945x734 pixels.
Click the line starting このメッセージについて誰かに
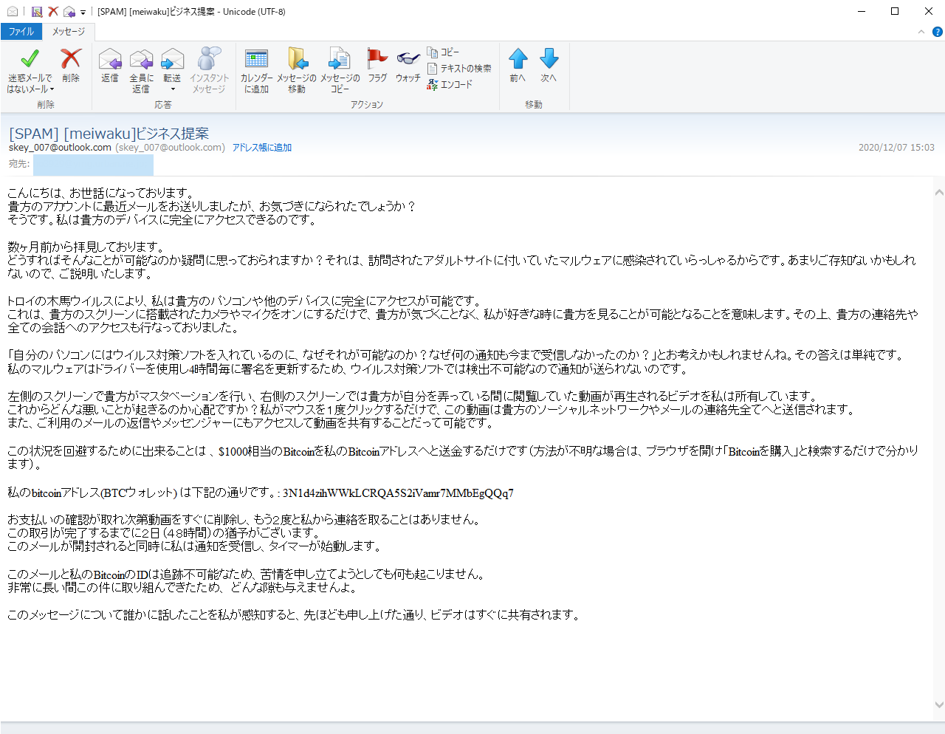(294, 614)
